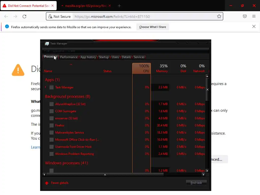Click the Task Manager title bar icon
Screen dimensions: 260x195
47,44
